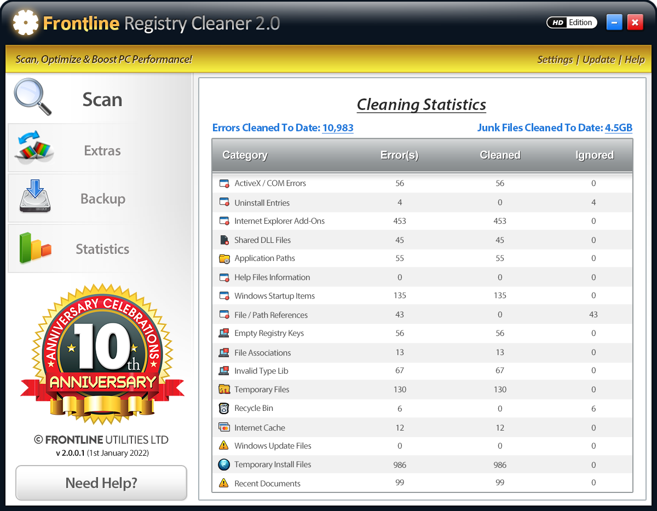Click the Statistics bar chart icon

click(35, 248)
